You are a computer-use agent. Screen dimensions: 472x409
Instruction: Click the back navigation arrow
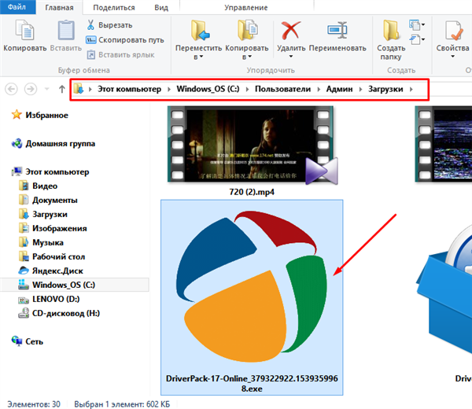tap(11, 89)
